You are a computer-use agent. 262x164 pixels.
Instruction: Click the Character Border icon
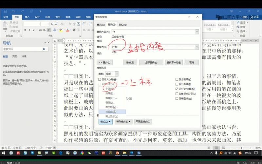coord(78,24)
